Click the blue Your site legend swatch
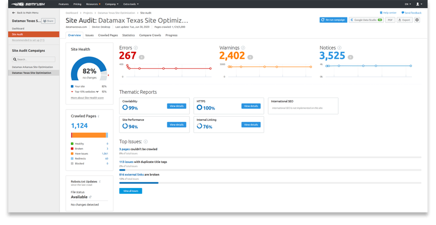This screenshot has width=436, height=225. pyautogui.click(x=72, y=87)
